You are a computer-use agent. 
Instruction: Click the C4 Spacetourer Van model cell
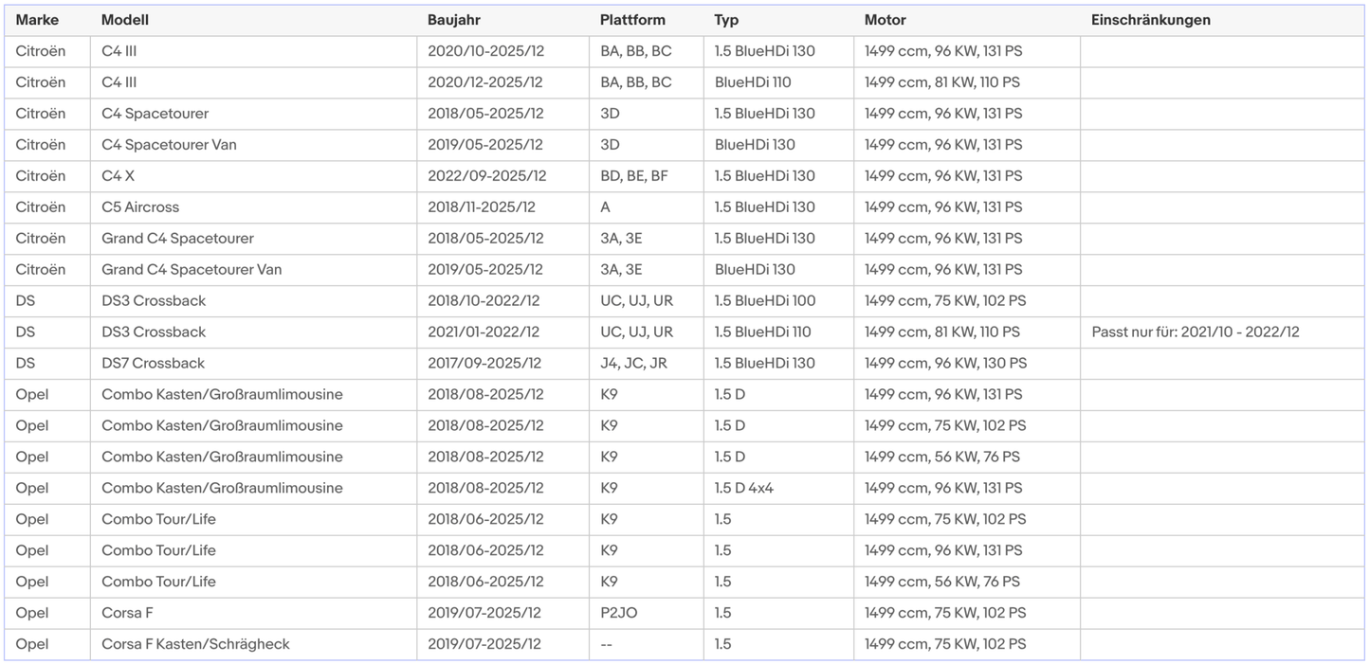[x=169, y=145]
